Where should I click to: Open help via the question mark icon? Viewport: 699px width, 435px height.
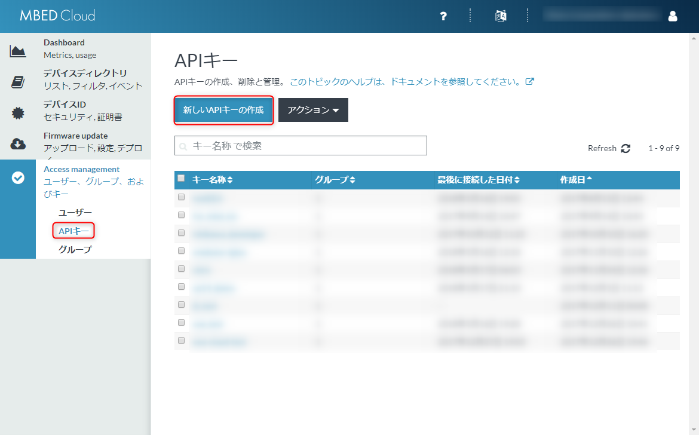(x=443, y=16)
